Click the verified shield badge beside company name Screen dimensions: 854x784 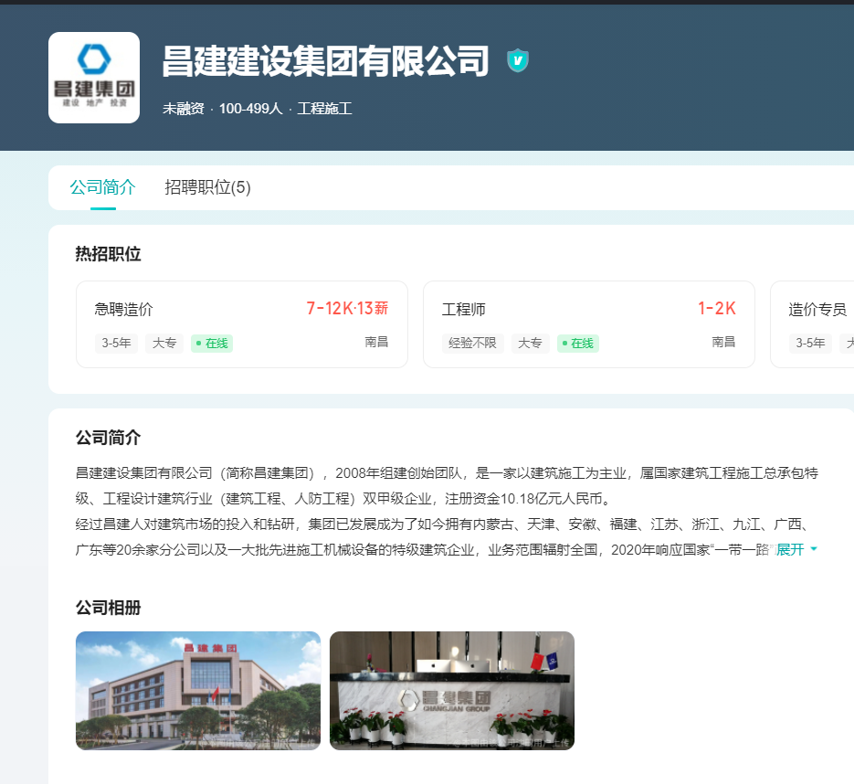(x=517, y=60)
